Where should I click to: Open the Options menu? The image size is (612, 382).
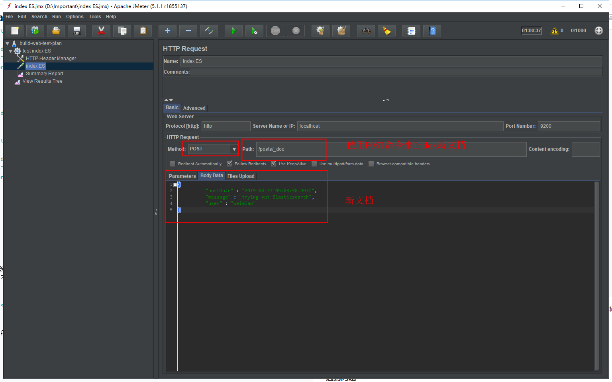75,17
